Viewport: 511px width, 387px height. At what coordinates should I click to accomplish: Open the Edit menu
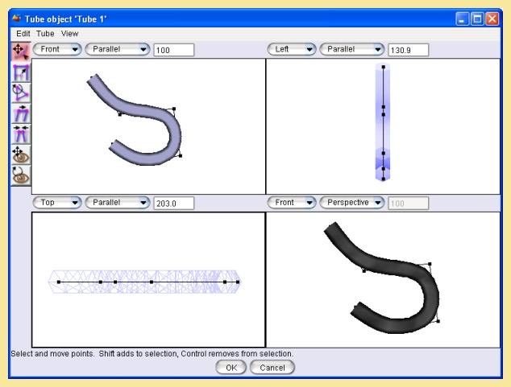pyautogui.click(x=23, y=34)
